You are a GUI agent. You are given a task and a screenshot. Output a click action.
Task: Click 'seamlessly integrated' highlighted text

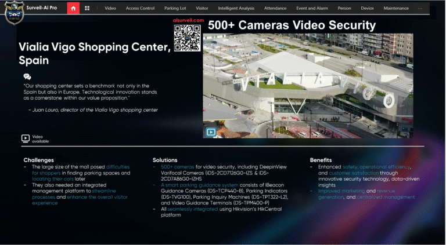pos(193,209)
